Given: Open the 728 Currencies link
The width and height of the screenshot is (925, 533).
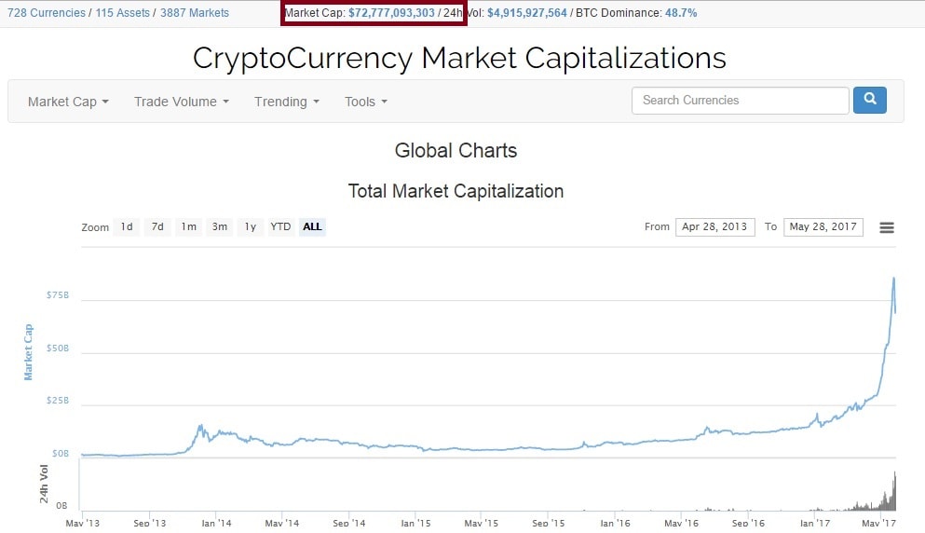Looking at the screenshot, I should click(x=46, y=13).
